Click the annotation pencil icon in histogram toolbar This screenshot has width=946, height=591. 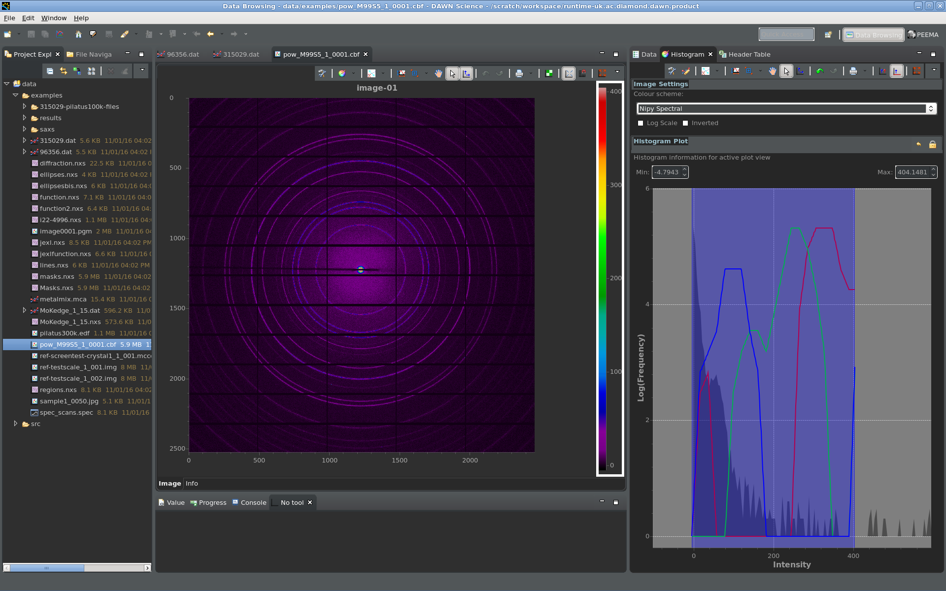[686, 71]
